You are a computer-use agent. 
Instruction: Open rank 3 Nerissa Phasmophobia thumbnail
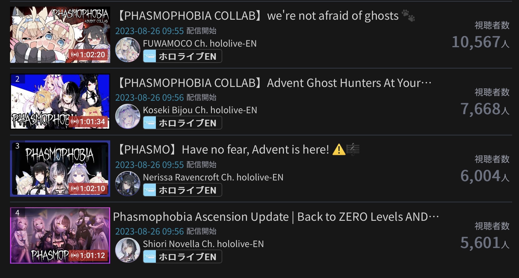[x=60, y=169]
